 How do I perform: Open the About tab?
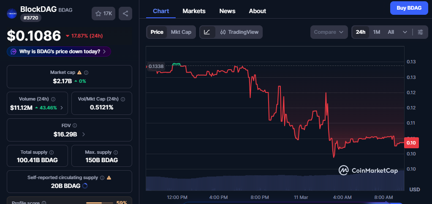click(x=257, y=11)
